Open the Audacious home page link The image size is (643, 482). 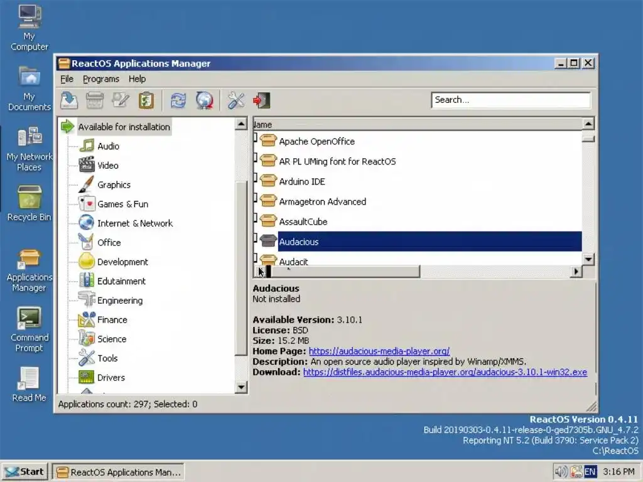(379, 351)
